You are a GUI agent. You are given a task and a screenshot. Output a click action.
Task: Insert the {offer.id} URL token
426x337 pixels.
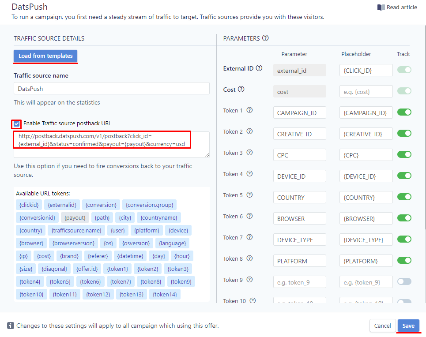pyautogui.click(x=87, y=269)
